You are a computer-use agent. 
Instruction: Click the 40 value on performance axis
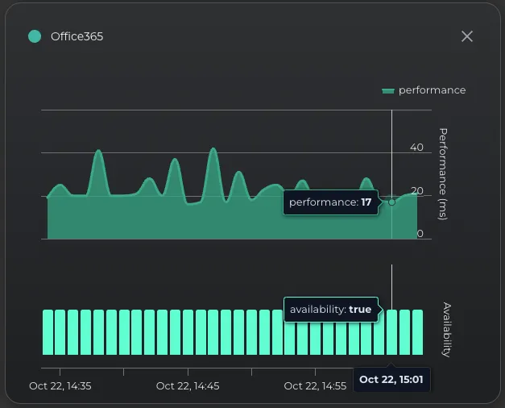pos(416,148)
